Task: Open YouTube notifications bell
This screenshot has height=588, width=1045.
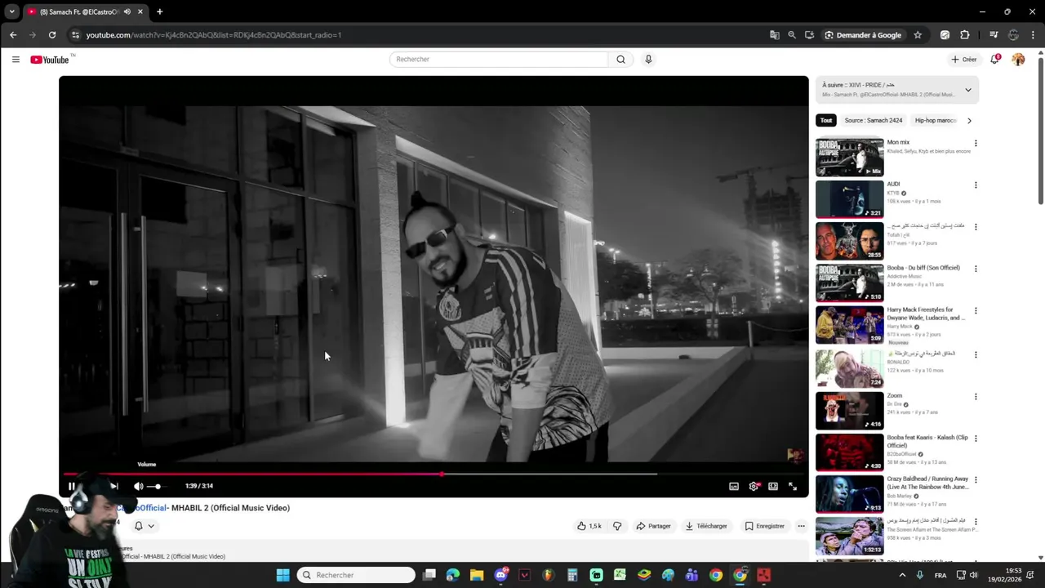Action: pos(994,59)
